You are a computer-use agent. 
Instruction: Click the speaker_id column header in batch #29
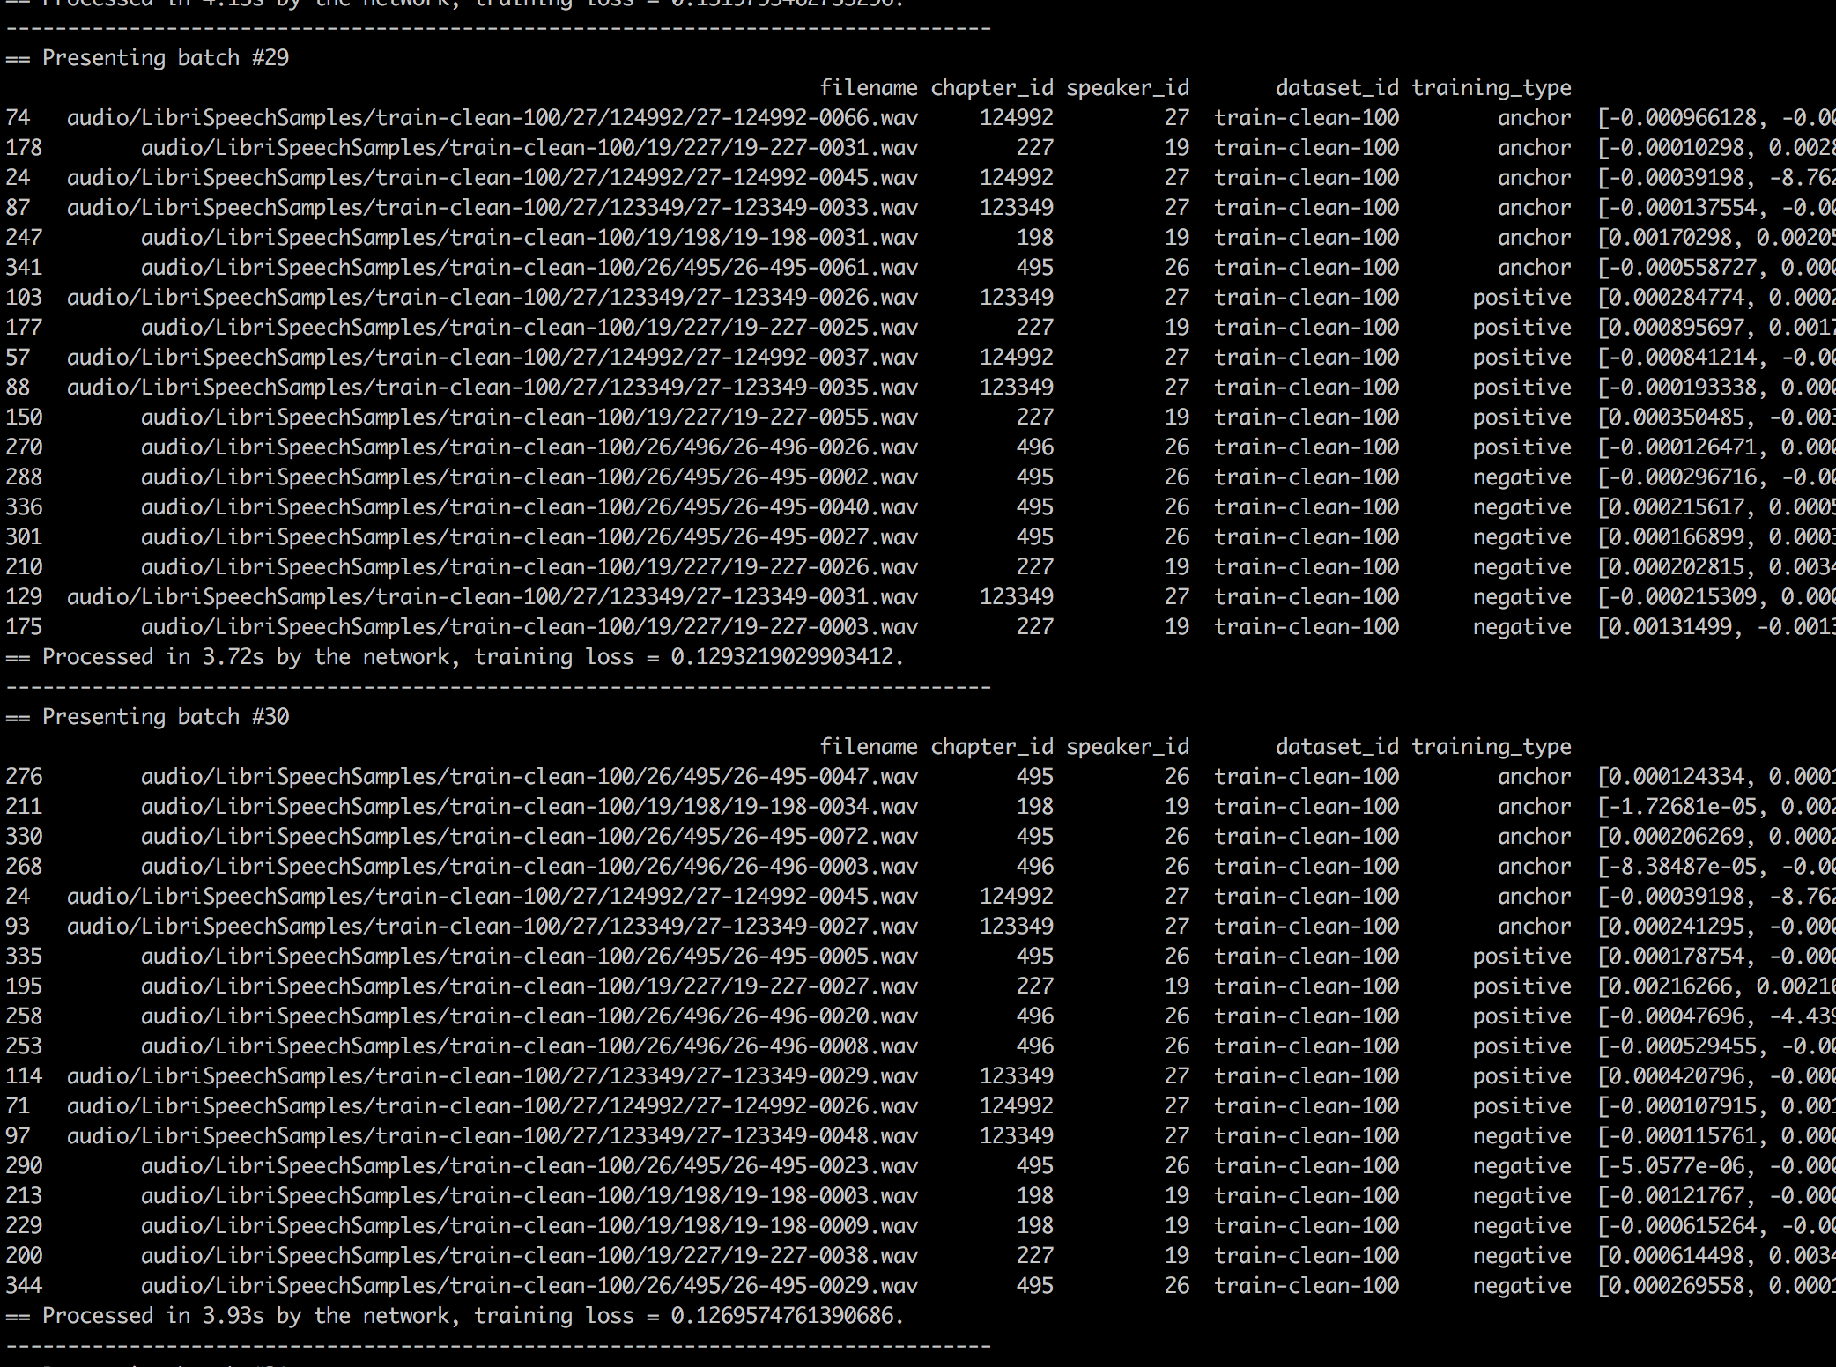(1127, 88)
